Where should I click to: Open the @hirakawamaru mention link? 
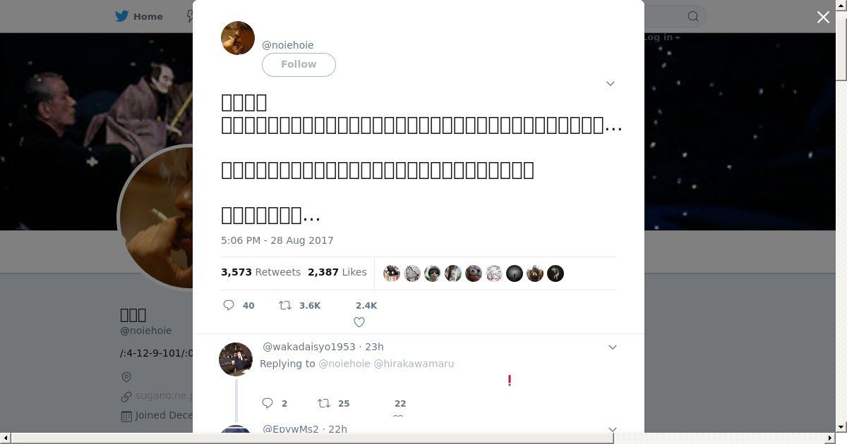(414, 364)
